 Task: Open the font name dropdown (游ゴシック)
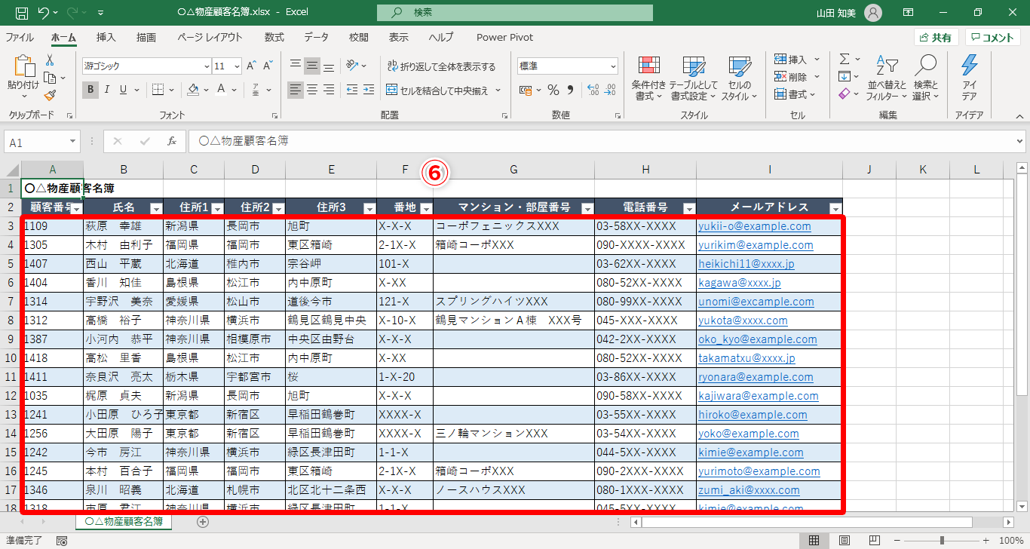(207, 66)
